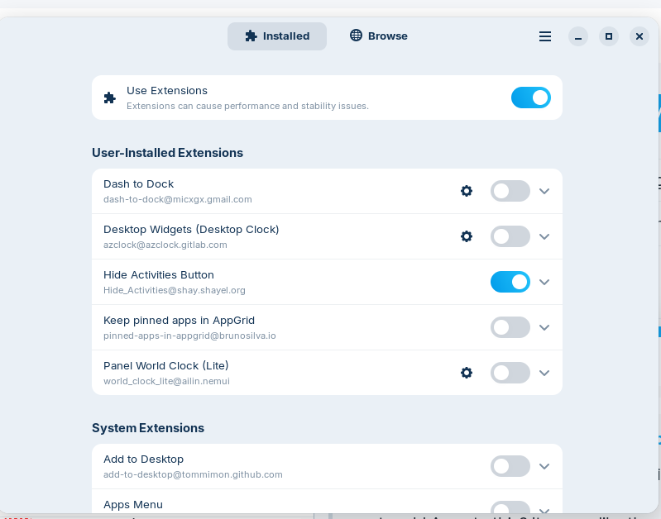The image size is (661, 519).
Task: Expand Dash to Dock details chevron
Action: point(544,191)
